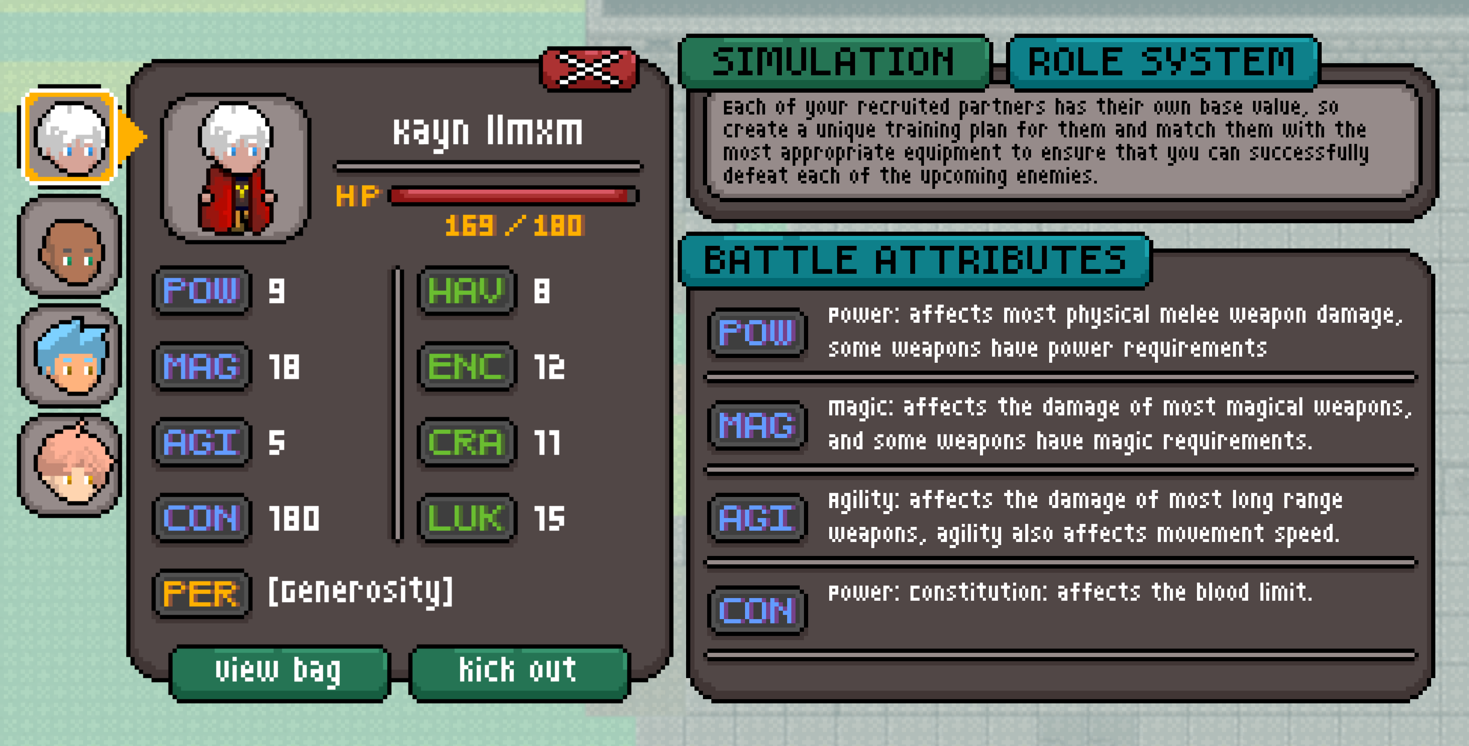The image size is (1469, 746).
Task: Click the ENC stat badge
Action: click(x=466, y=366)
